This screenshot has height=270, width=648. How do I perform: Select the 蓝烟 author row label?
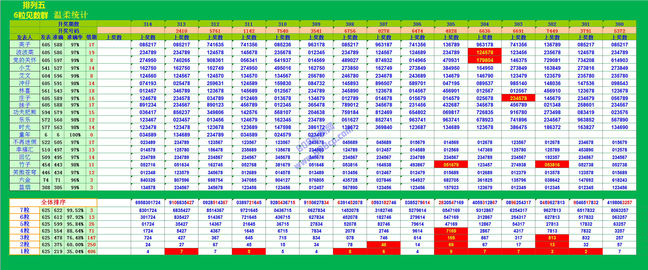tap(25, 187)
